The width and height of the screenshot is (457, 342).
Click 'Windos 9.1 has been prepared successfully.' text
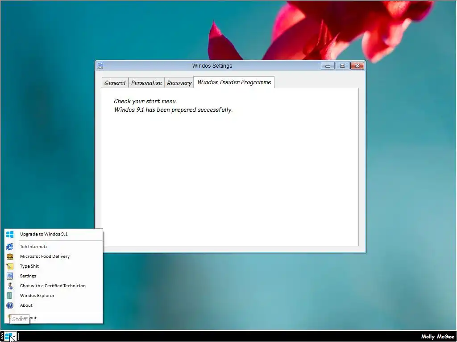pos(174,110)
